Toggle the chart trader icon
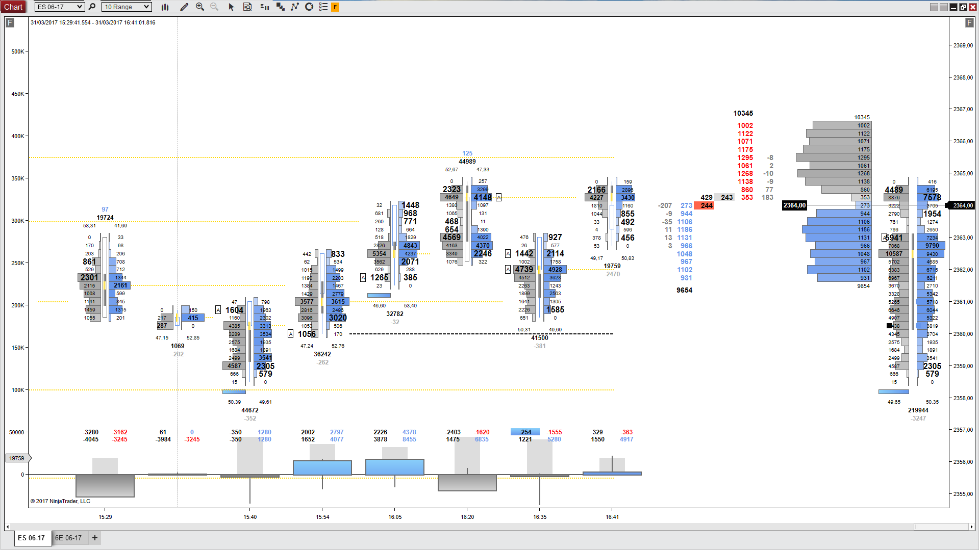979x550 pixels. 264,7
